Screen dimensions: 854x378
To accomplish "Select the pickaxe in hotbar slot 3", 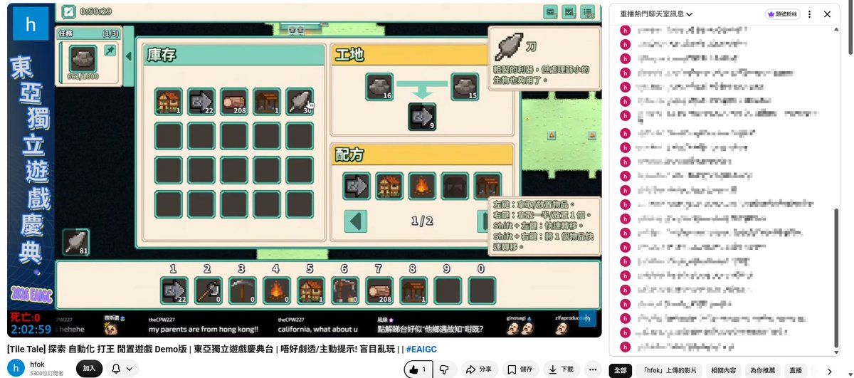I will [x=242, y=290].
